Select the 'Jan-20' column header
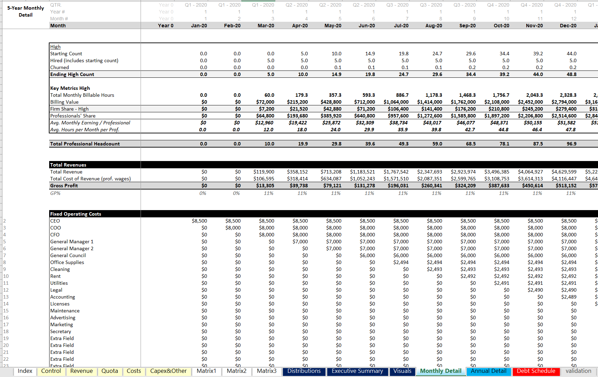Viewport: 598px width, 377px height. click(199, 26)
